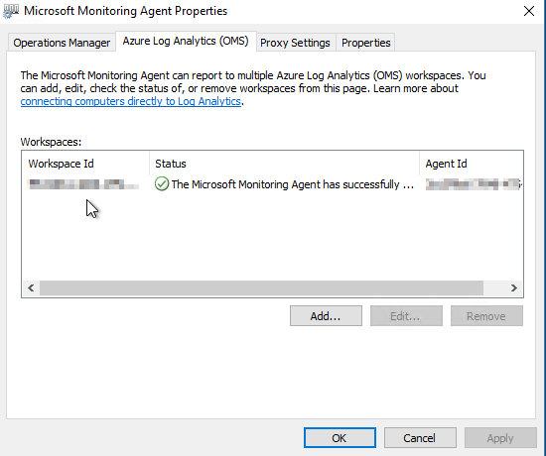Click Cancel to discard changes

point(420,437)
